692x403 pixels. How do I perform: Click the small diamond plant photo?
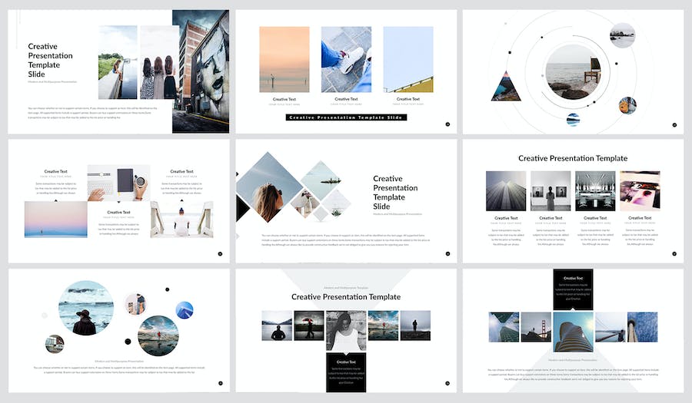[x=336, y=204]
